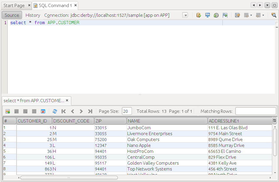Click the Insert Record icon in results toolbar
Viewport: 279px width, 182px height.
pyautogui.click(x=8, y=111)
